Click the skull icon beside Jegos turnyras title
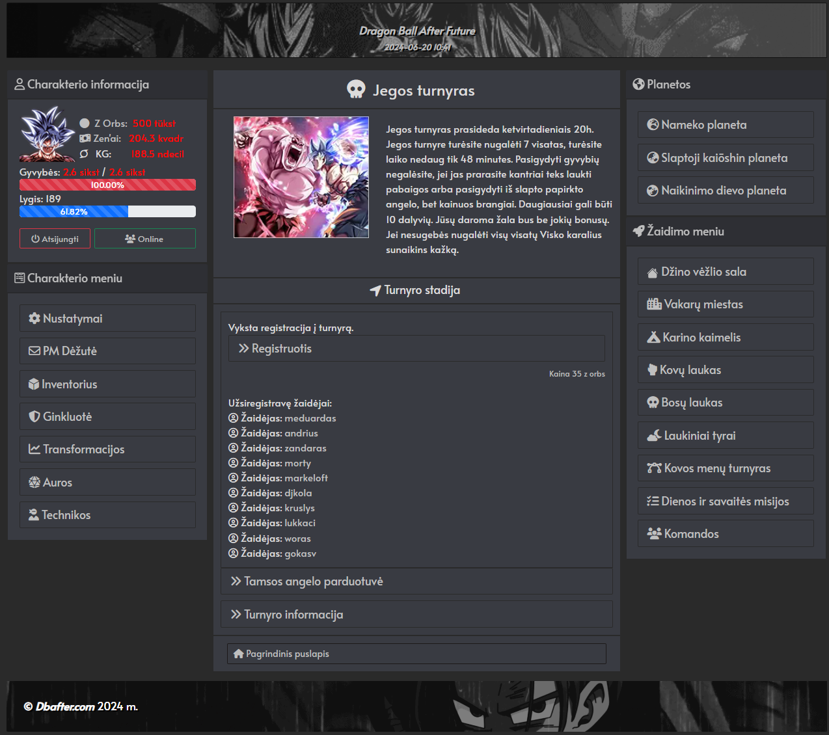The width and height of the screenshot is (829, 735). click(x=356, y=90)
